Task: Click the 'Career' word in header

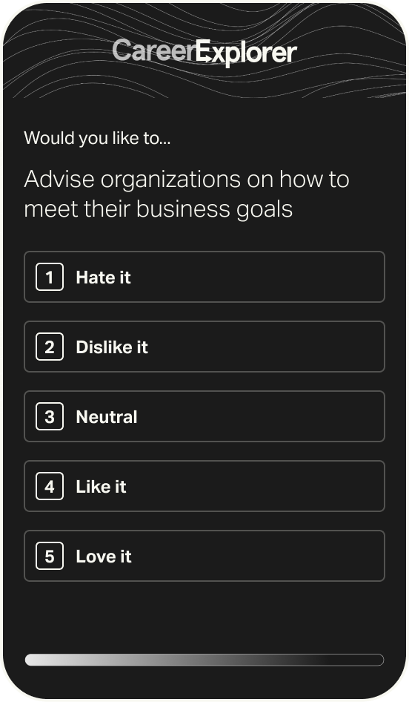Action: tap(154, 50)
